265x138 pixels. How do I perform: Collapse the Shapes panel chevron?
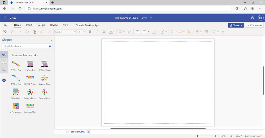(51, 40)
